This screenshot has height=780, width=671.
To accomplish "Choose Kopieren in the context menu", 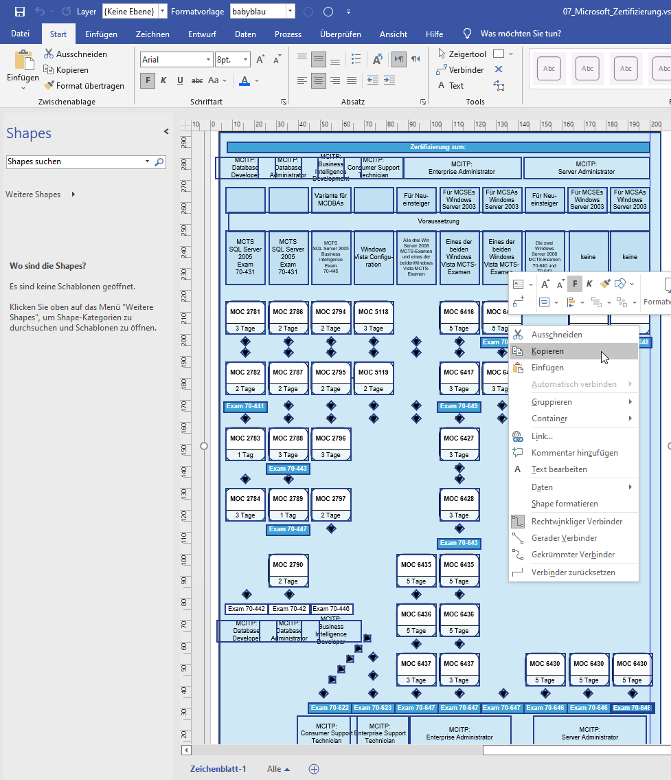I will pos(547,351).
